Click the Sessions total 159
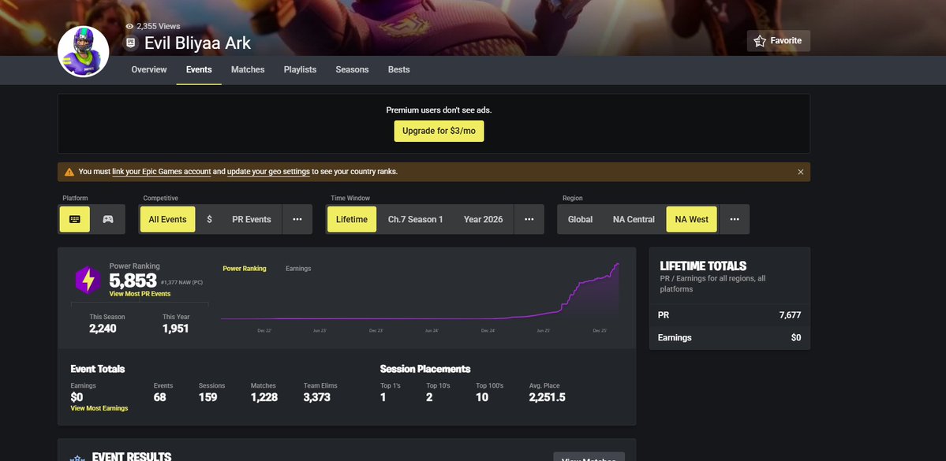946x461 pixels. [208, 397]
